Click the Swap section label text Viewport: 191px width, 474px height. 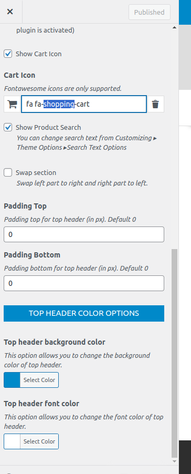tap(36, 172)
